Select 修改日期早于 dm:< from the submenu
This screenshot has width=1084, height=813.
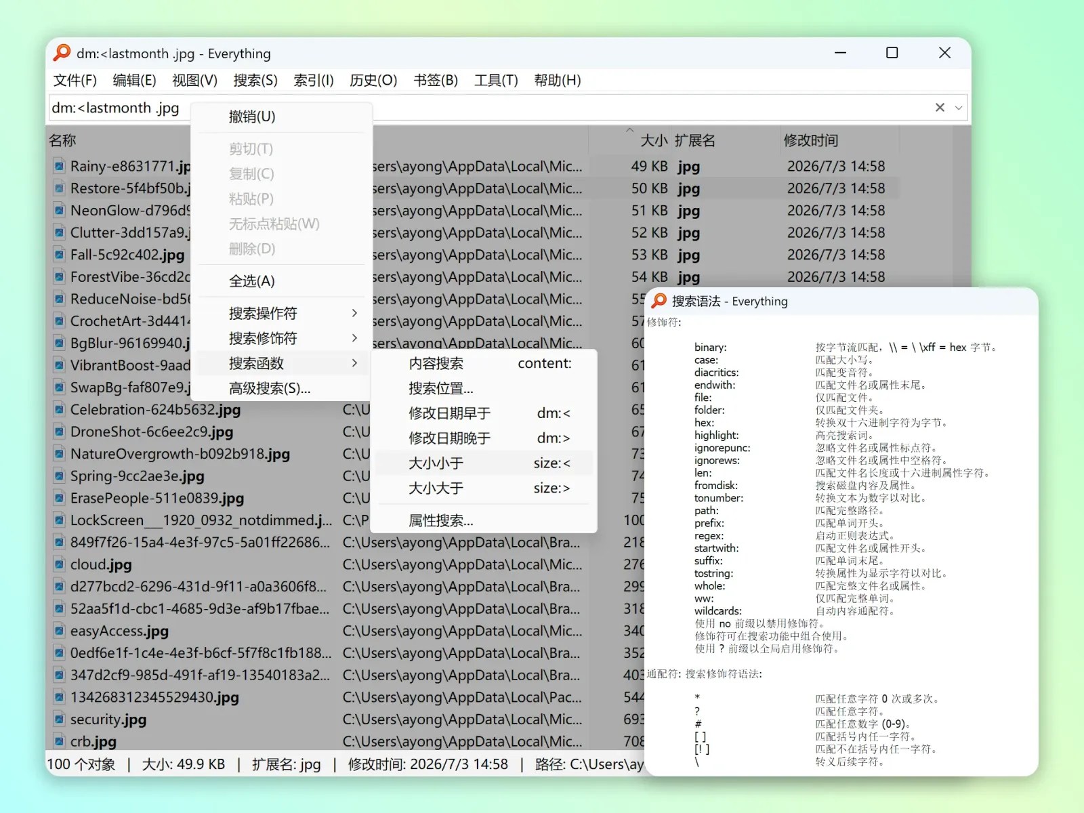(x=484, y=413)
